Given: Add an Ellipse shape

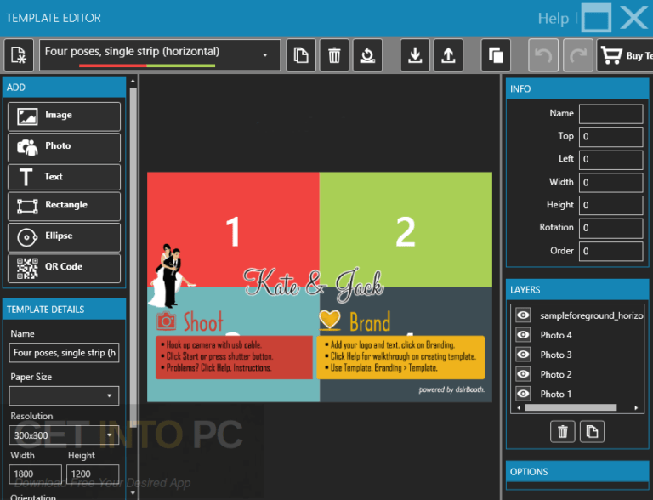Looking at the screenshot, I should pos(64,237).
